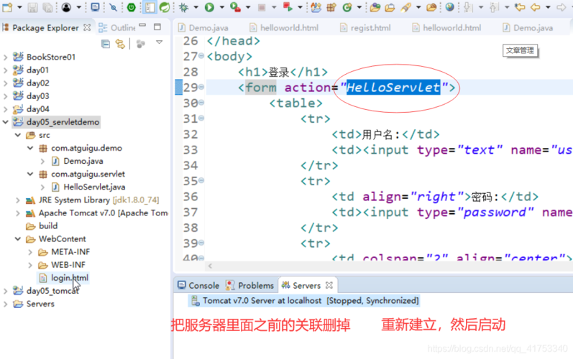573x359 pixels.
Task: Open the console monitor toolbar icon
Action: [95, 7]
